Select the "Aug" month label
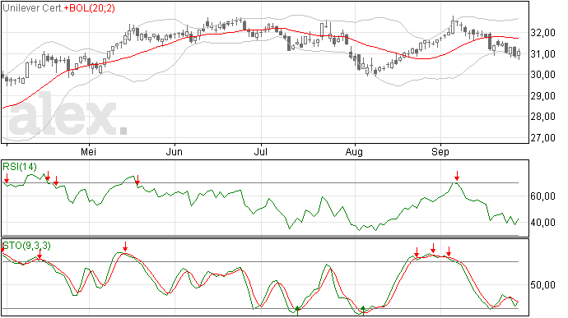The image size is (568, 318). click(x=354, y=152)
